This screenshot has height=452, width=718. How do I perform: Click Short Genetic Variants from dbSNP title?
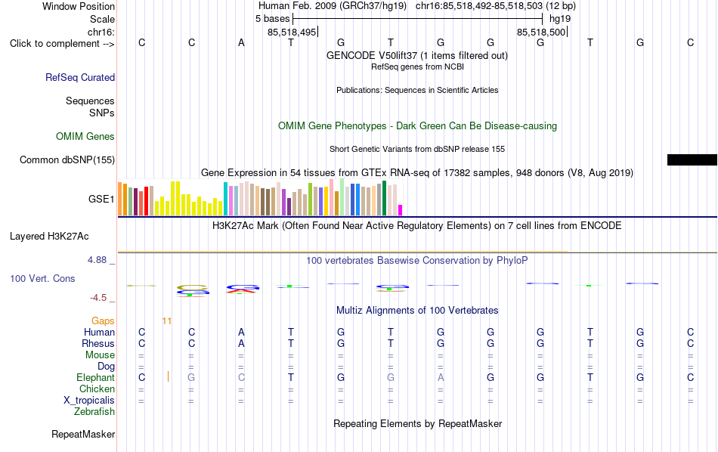pyautogui.click(x=417, y=150)
